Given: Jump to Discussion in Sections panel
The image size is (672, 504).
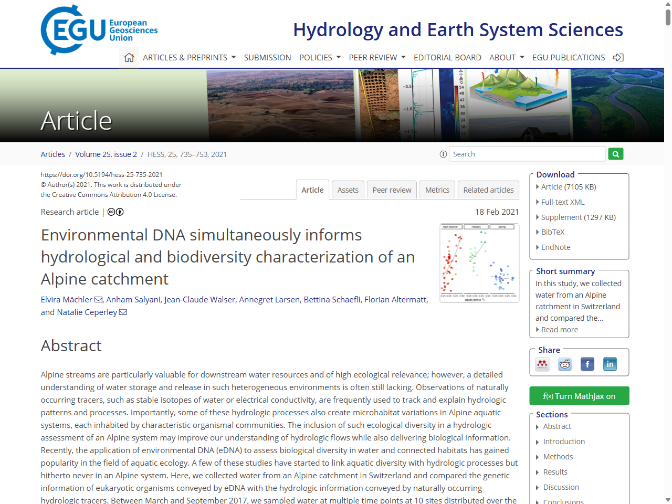Looking at the screenshot, I should tap(561, 487).
